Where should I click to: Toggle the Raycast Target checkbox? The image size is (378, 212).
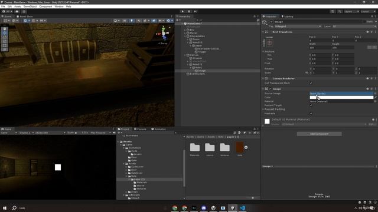pos(311,105)
